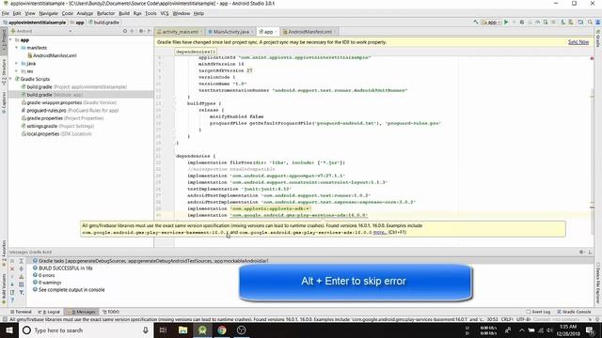Collapse the manifests folder node
Screen dimensions: 602x338
17,48
